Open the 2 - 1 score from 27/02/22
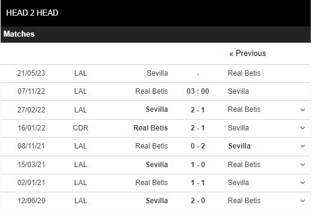312x217 pixels. [198, 110]
